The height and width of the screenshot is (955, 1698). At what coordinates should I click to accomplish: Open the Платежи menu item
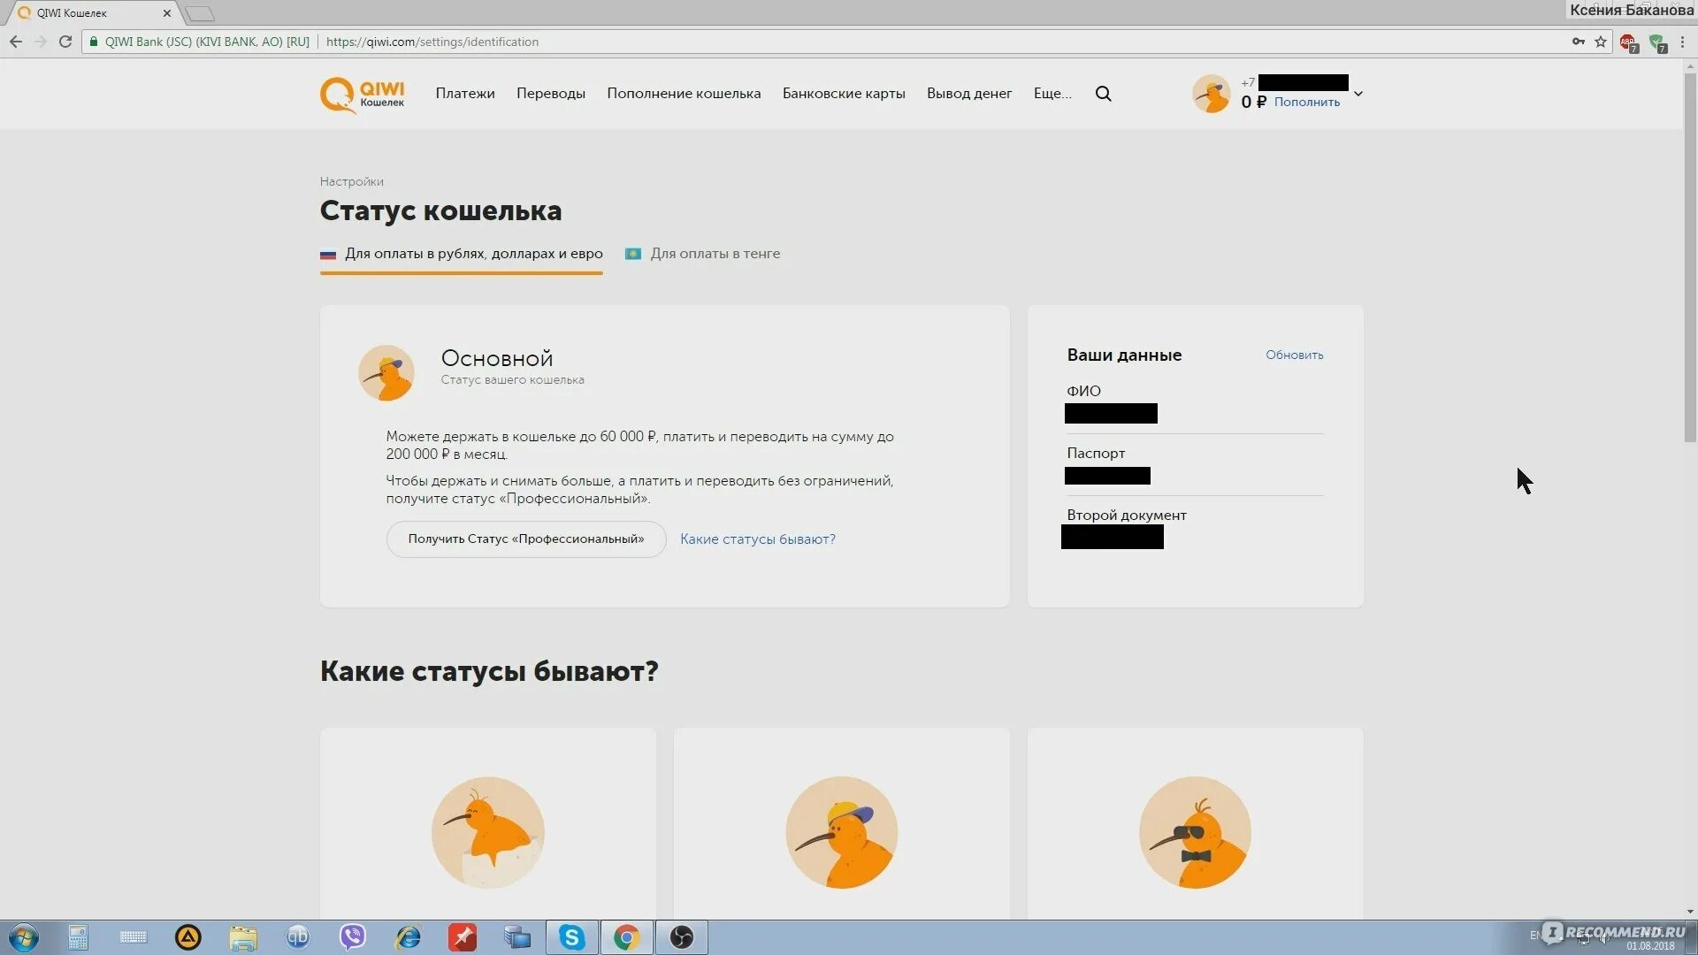[x=464, y=94]
